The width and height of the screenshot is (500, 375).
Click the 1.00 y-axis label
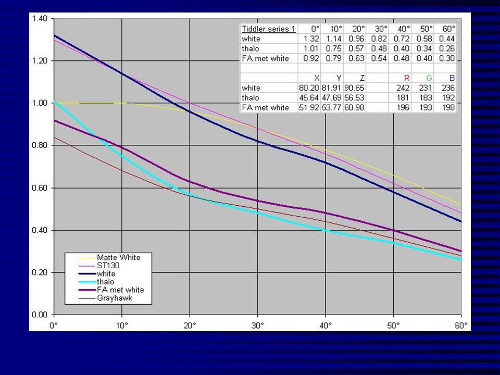click(40, 103)
